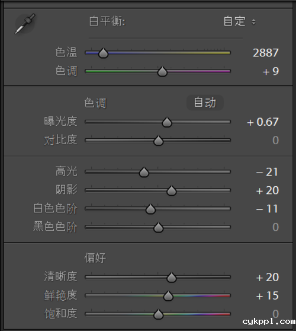Click the 饱和度 label
Image resolution: width=296 pixels, height=331 pixels.
point(60,313)
